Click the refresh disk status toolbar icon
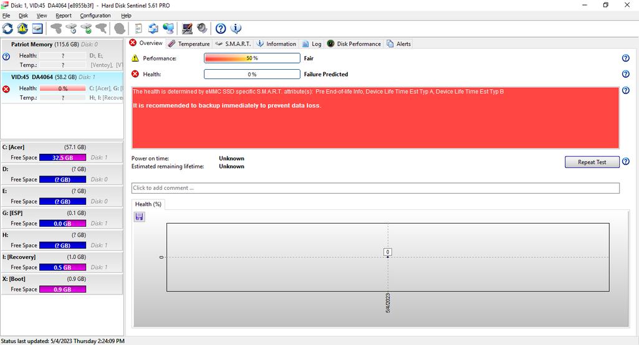This screenshot has height=345, width=639. coord(7,28)
